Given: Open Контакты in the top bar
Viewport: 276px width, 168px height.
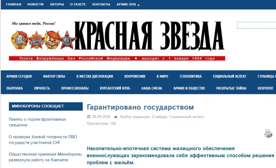Looking at the screenshot, I should [101, 4].
